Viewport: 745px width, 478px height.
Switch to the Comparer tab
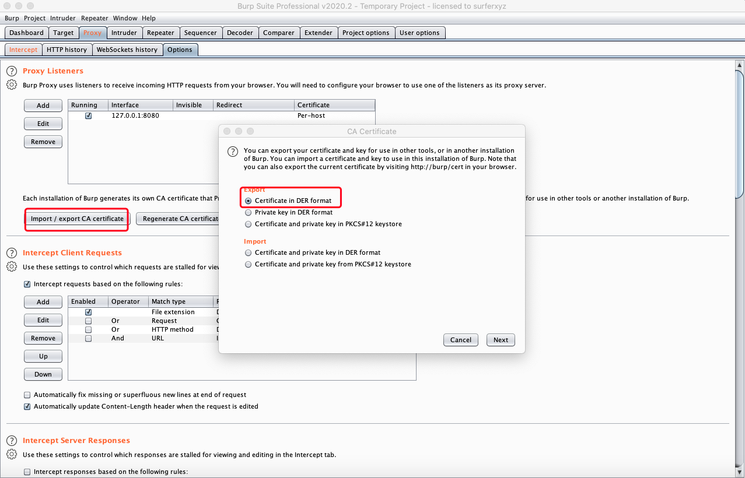click(279, 33)
